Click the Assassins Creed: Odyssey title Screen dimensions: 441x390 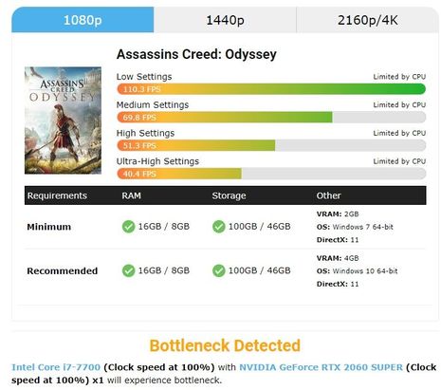coord(196,54)
